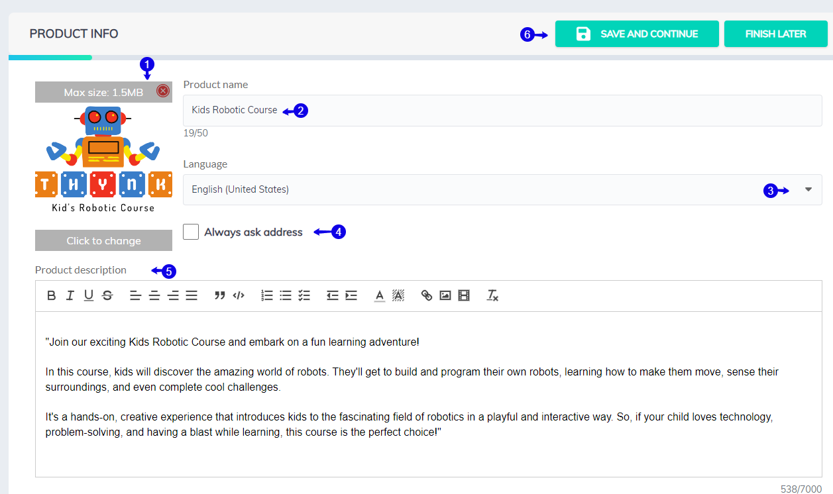Click SAVE AND CONTINUE
The width and height of the screenshot is (833, 494).
pyautogui.click(x=636, y=33)
